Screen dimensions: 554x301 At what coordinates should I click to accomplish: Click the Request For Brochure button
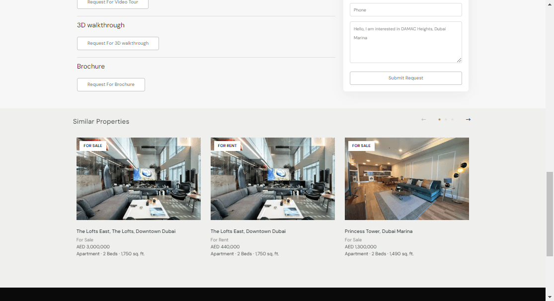111,84
